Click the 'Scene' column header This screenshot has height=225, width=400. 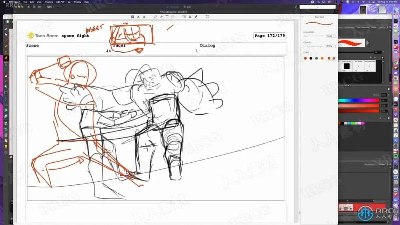pos(32,45)
